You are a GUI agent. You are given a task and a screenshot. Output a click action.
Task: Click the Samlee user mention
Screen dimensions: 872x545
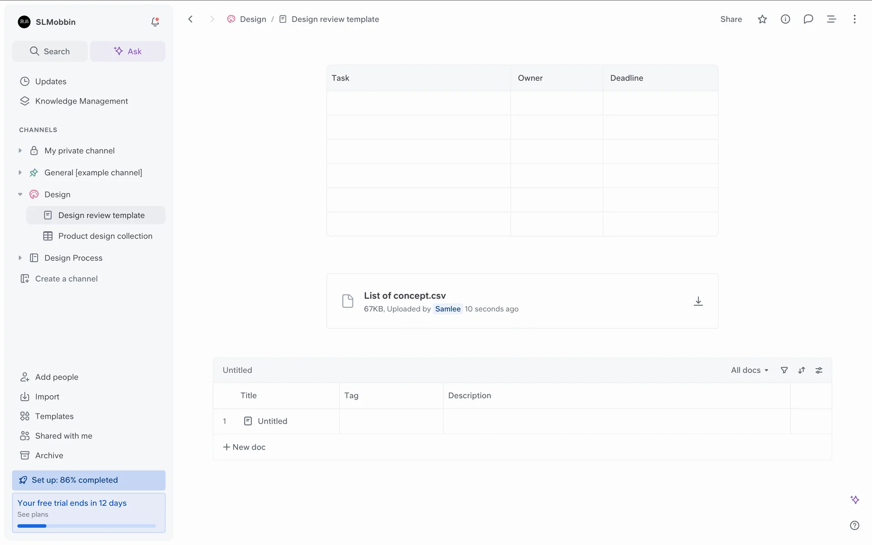click(x=447, y=309)
